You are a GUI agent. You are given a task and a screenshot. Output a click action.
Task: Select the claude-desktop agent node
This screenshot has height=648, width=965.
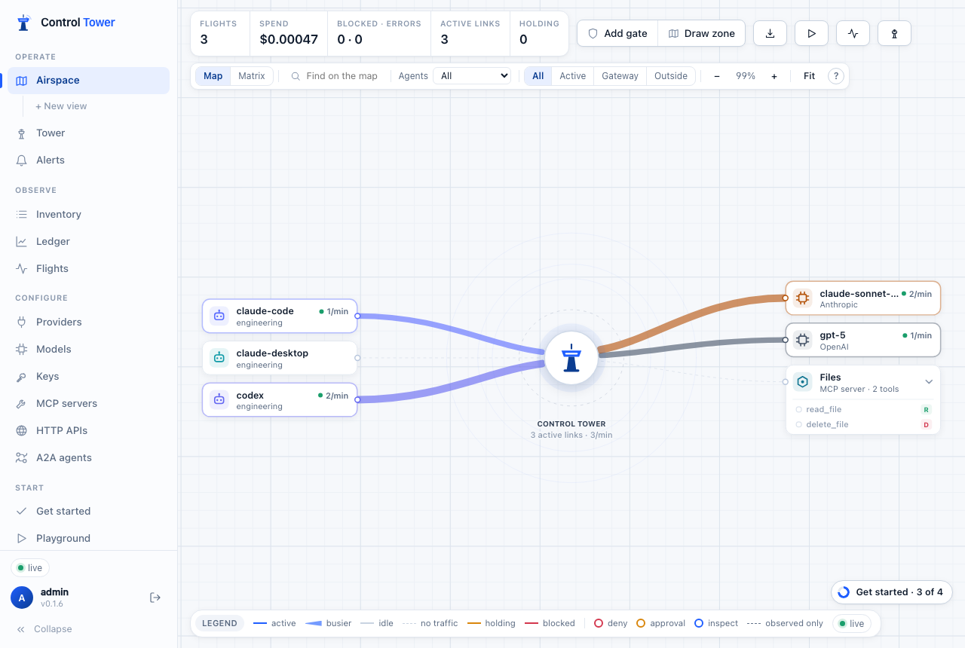tap(280, 359)
